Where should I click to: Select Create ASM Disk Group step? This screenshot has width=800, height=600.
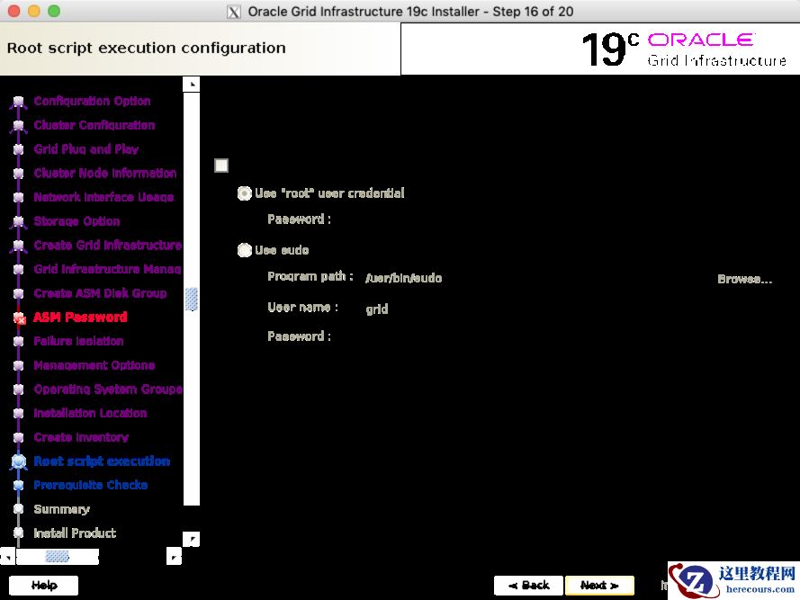coord(100,293)
